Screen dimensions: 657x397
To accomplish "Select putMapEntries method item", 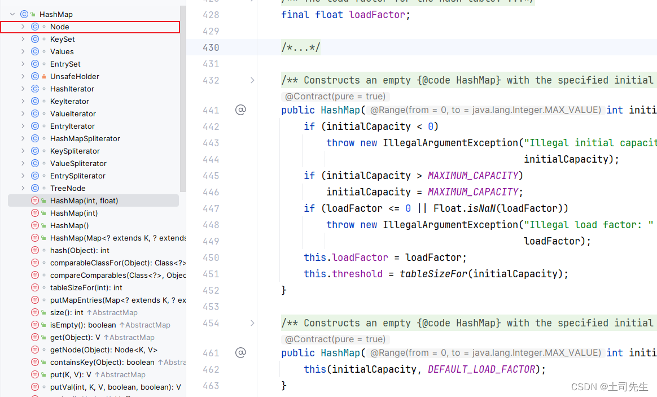I will point(118,300).
